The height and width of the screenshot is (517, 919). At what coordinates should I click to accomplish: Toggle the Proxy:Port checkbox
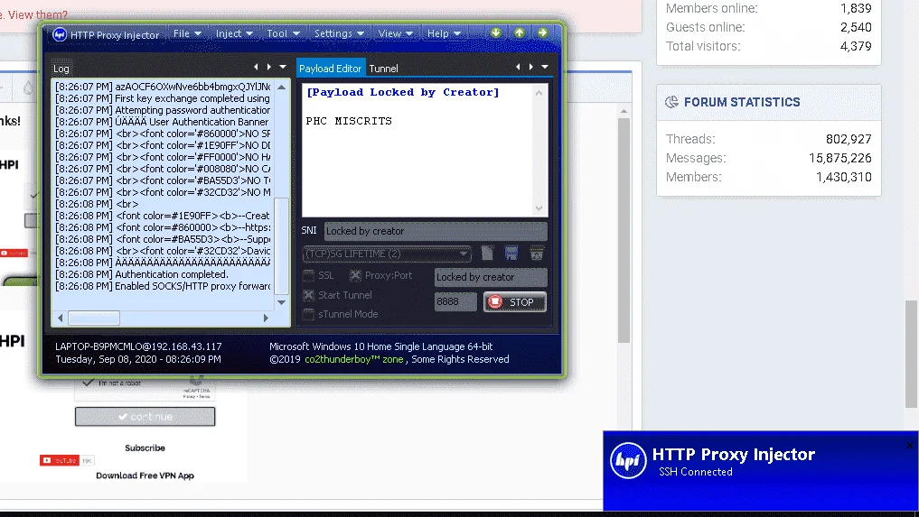click(355, 275)
